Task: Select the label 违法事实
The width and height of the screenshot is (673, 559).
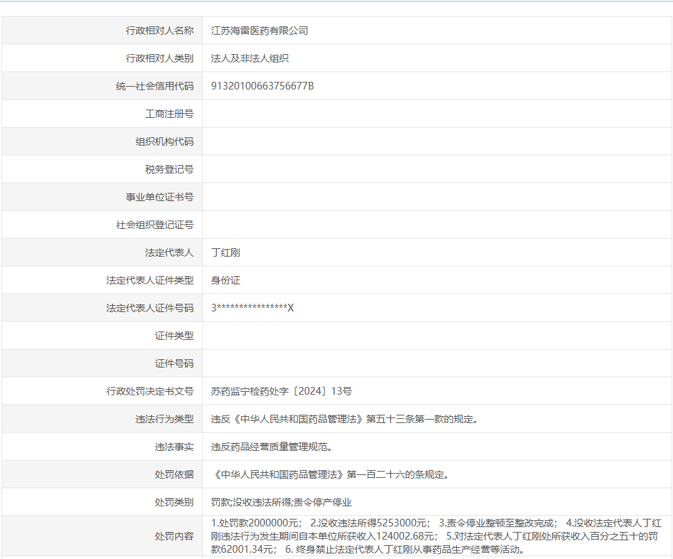Action: (x=174, y=447)
